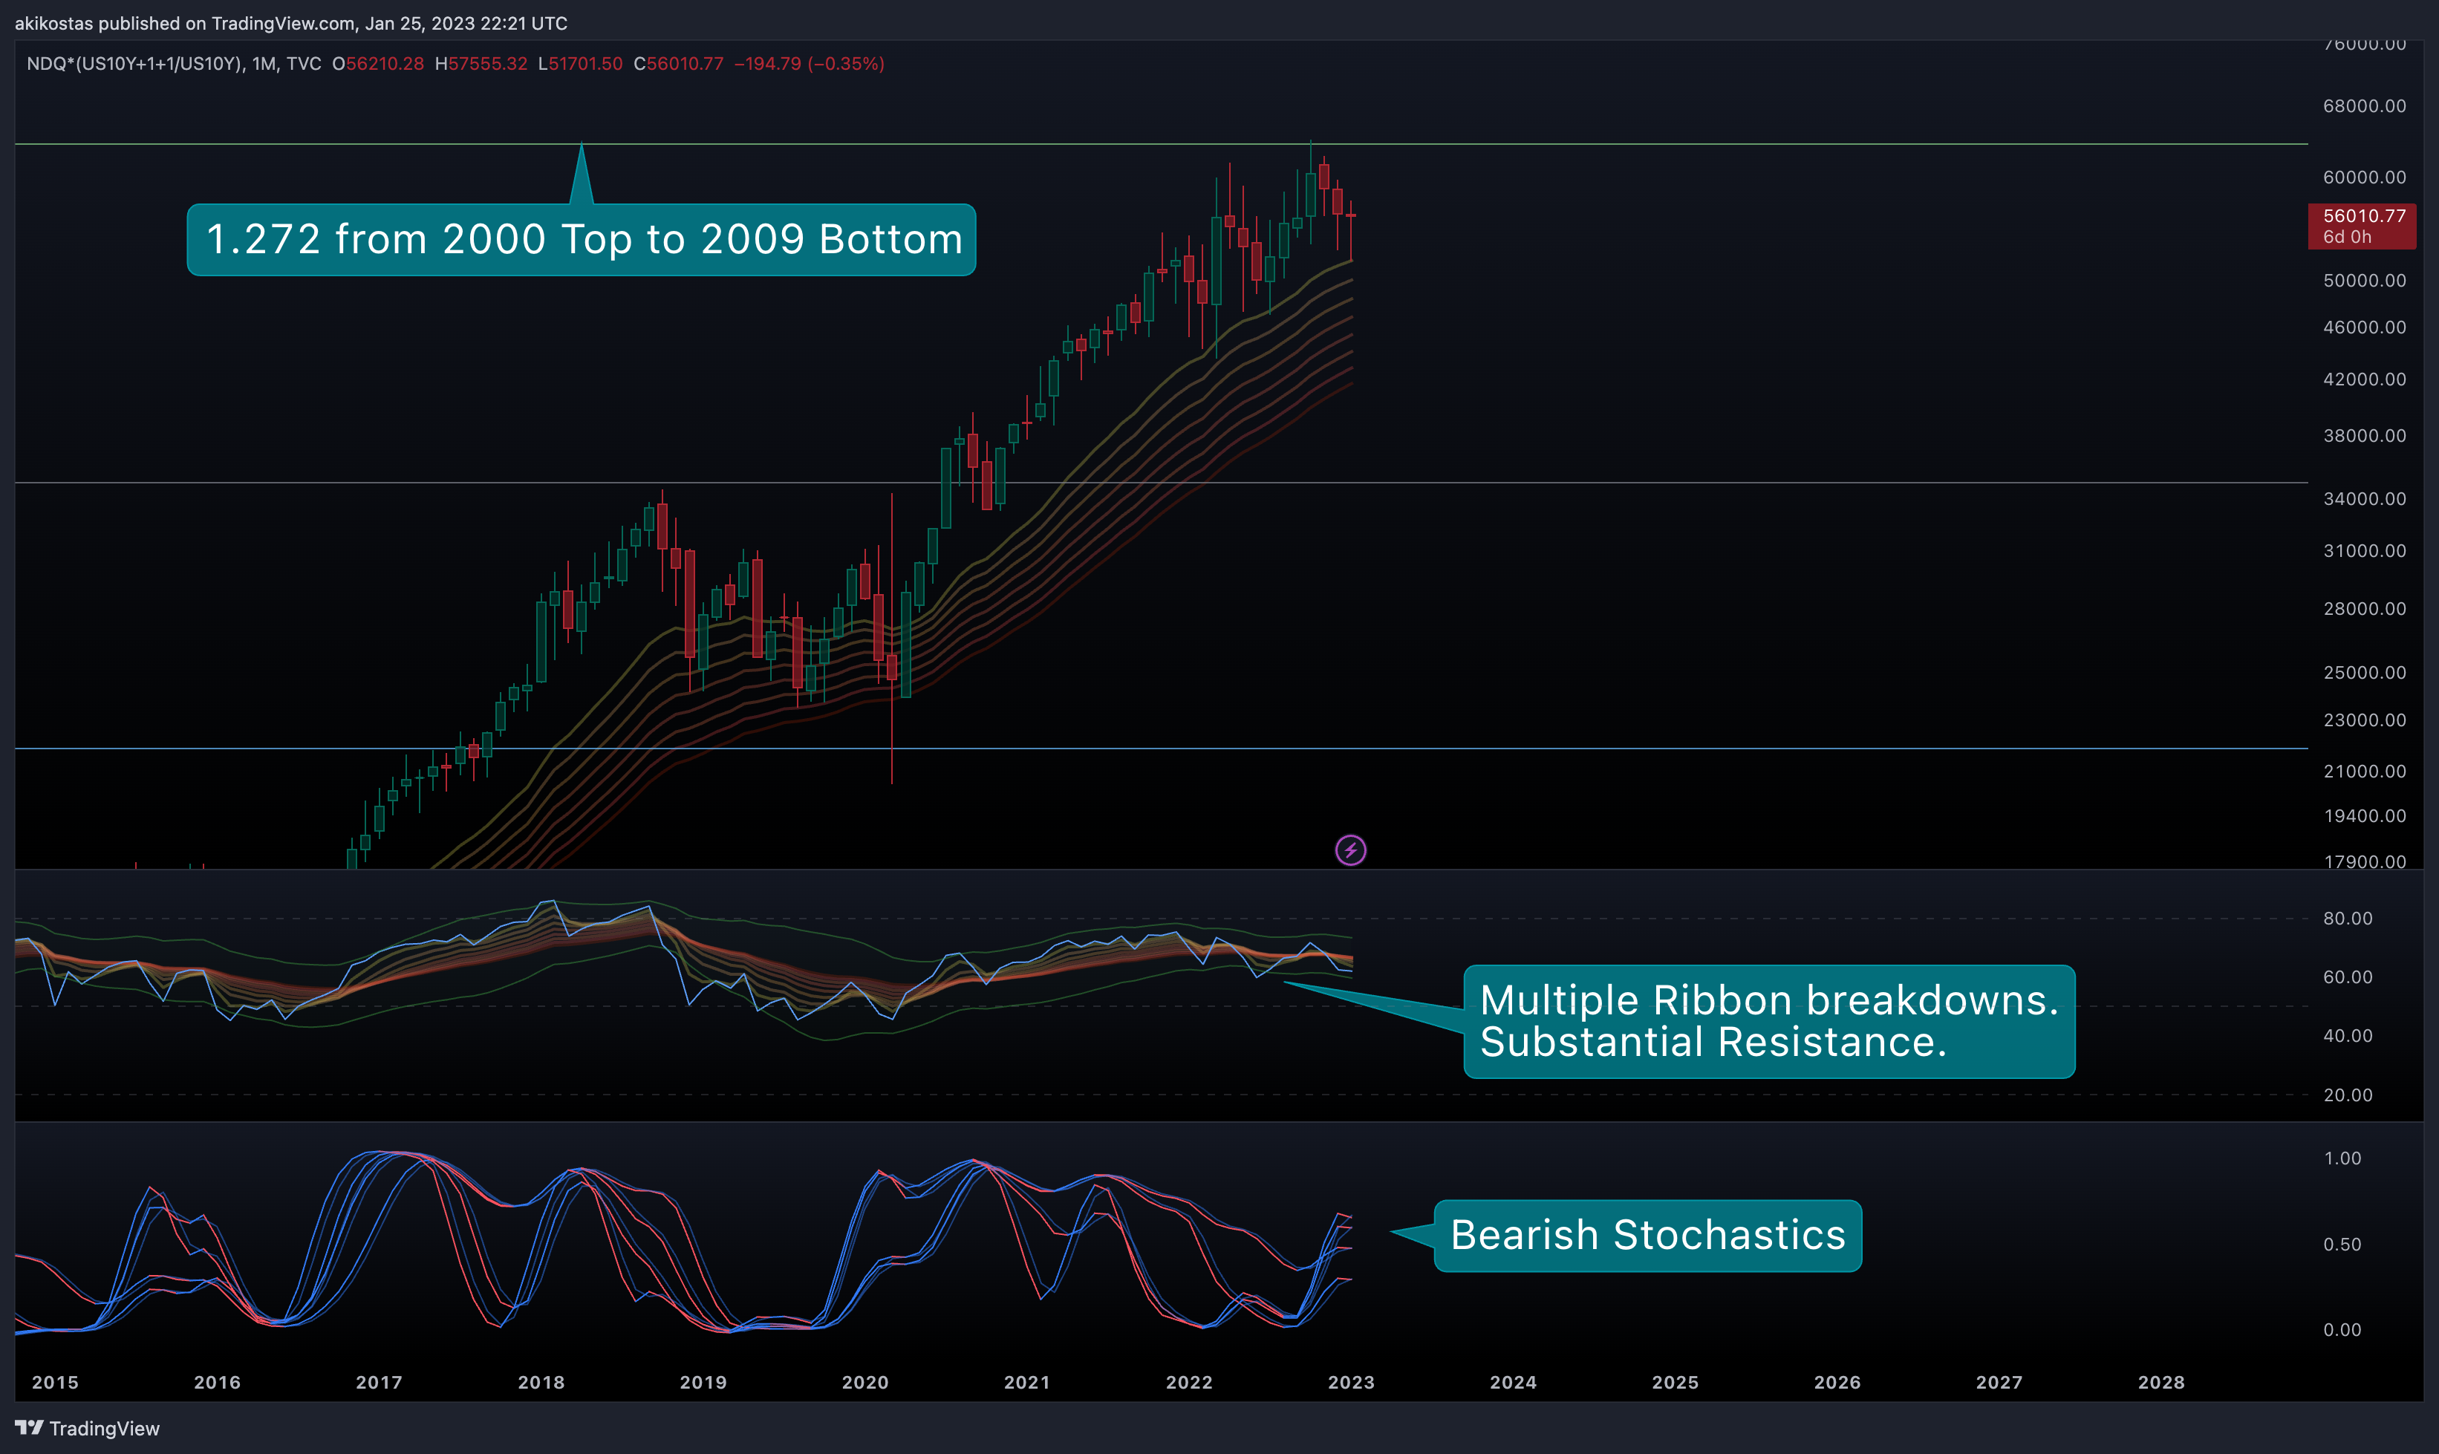Click the close value C56010.77
Viewport: 2439px width, 1454px height.
click(x=679, y=64)
